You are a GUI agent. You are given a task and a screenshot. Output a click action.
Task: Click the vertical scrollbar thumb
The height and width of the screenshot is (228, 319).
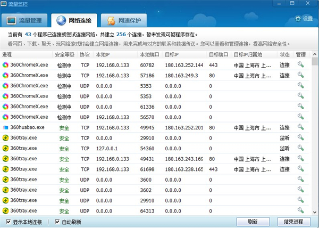(315, 61)
